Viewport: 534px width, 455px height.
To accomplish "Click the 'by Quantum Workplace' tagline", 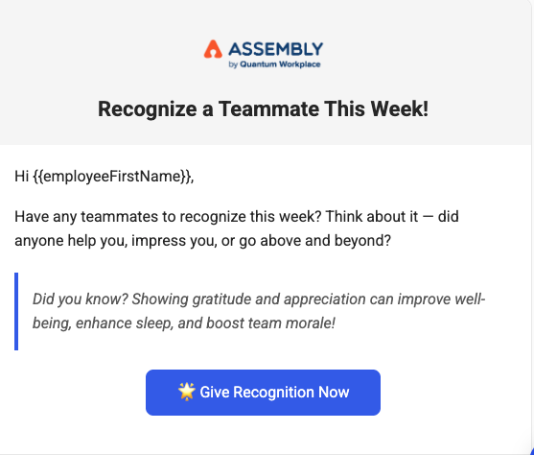I will (x=274, y=64).
